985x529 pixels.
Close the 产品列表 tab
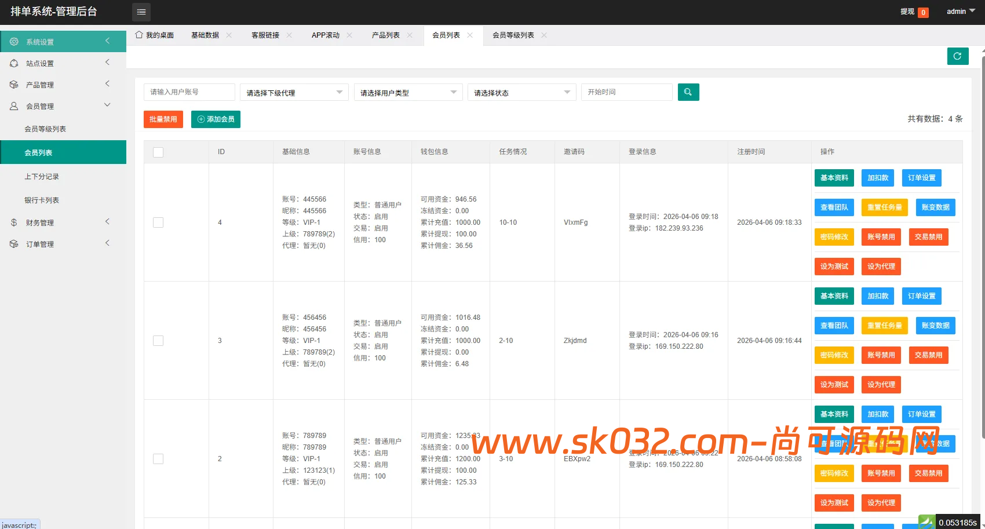(410, 35)
